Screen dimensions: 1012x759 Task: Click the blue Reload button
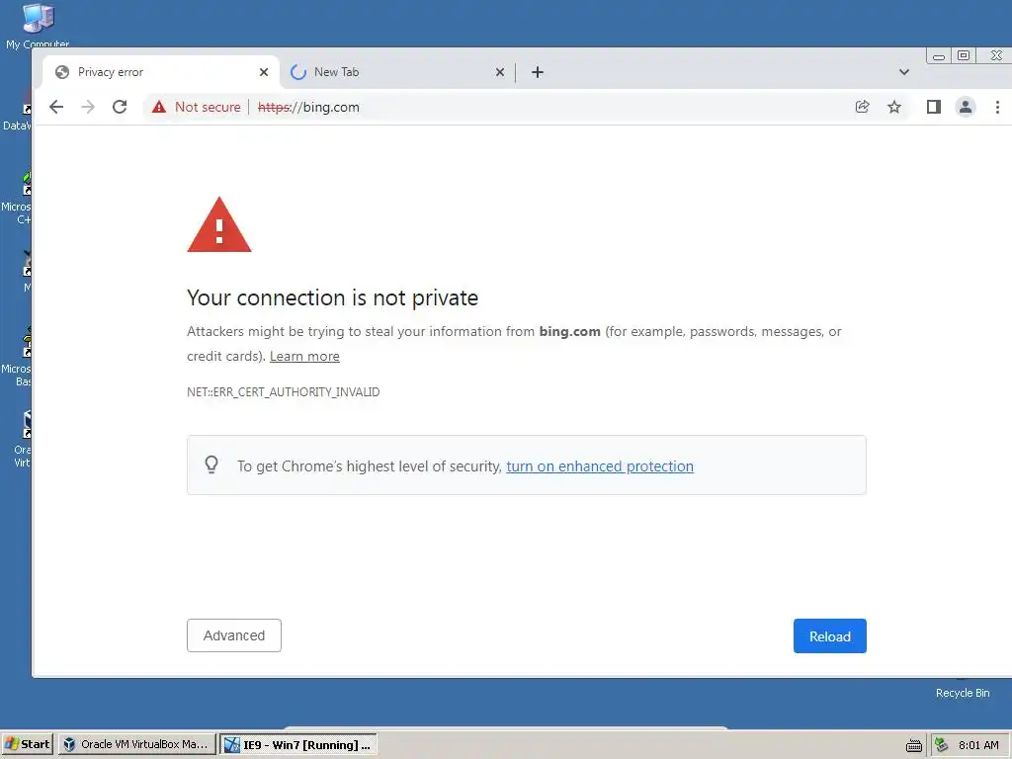(x=830, y=636)
